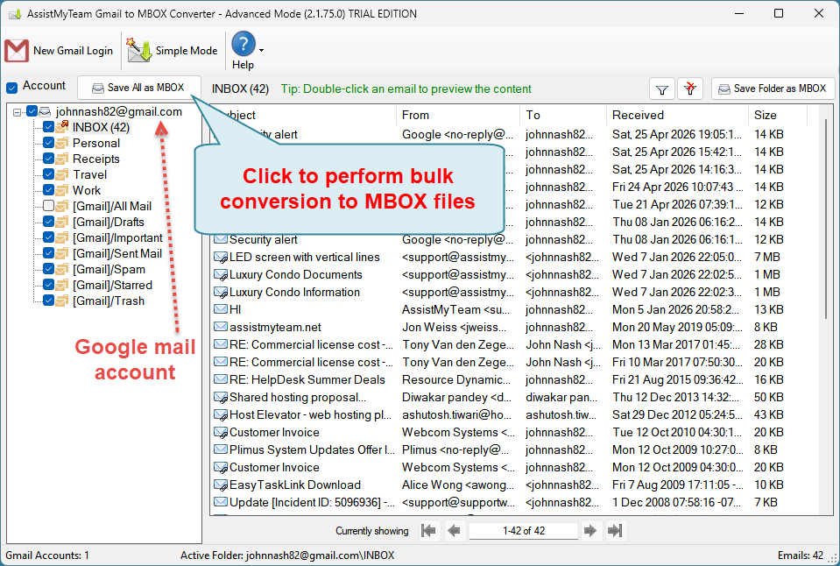Go to the next page arrow
This screenshot has height=566, width=840.
pos(590,530)
